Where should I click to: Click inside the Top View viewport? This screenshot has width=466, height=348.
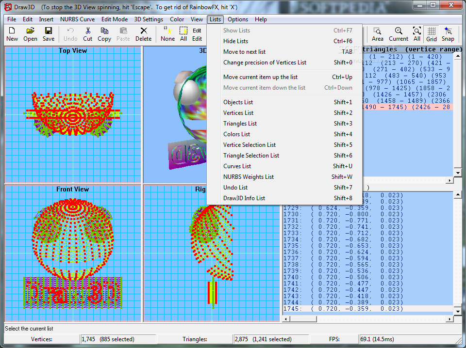(x=73, y=114)
